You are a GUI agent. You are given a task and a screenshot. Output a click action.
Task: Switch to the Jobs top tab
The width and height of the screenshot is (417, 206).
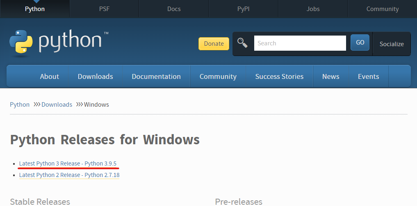pos(313,9)
